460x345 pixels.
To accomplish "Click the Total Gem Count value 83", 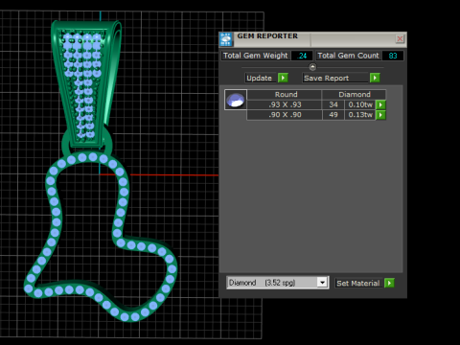I will [393, 56].
